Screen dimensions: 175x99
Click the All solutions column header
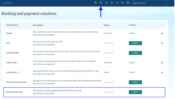pos(12,25)
